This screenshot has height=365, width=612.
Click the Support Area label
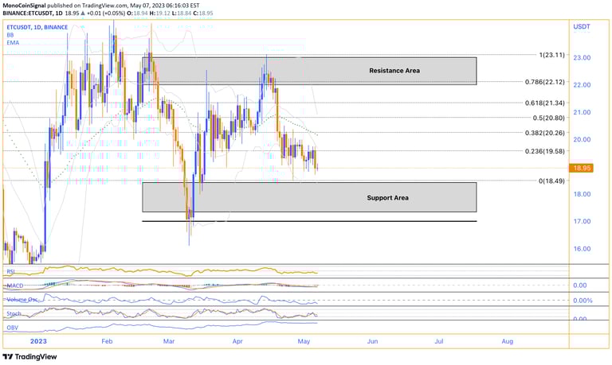pyautogui.click(x=387, y=198)
